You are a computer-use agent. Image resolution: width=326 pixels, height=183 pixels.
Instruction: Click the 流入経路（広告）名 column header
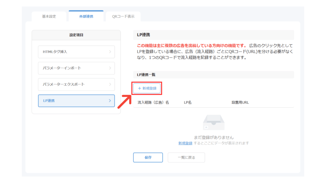(153, 103)
